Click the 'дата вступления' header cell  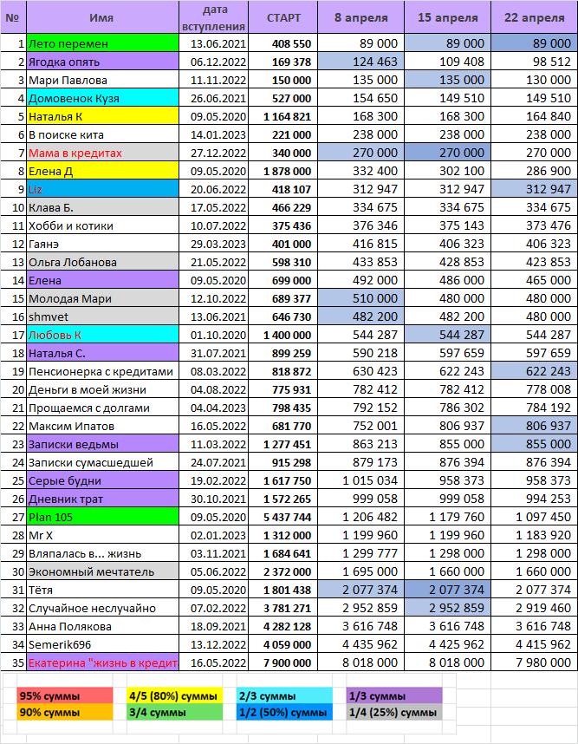(x=213, y=17)
